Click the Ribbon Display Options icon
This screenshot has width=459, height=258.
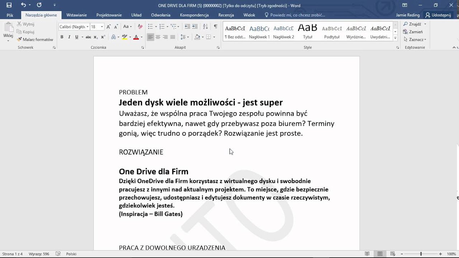(404, 5)
